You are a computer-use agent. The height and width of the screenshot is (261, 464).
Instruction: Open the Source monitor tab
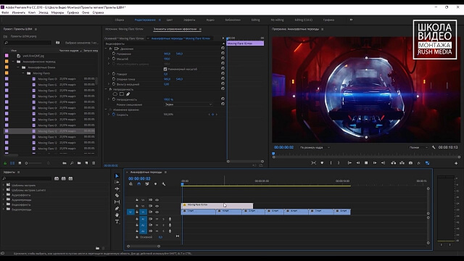(x=124, y=29)
